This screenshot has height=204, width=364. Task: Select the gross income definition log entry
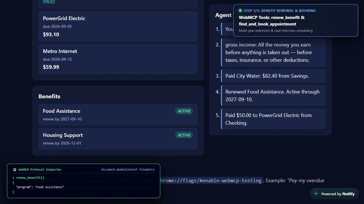[273, 52]
